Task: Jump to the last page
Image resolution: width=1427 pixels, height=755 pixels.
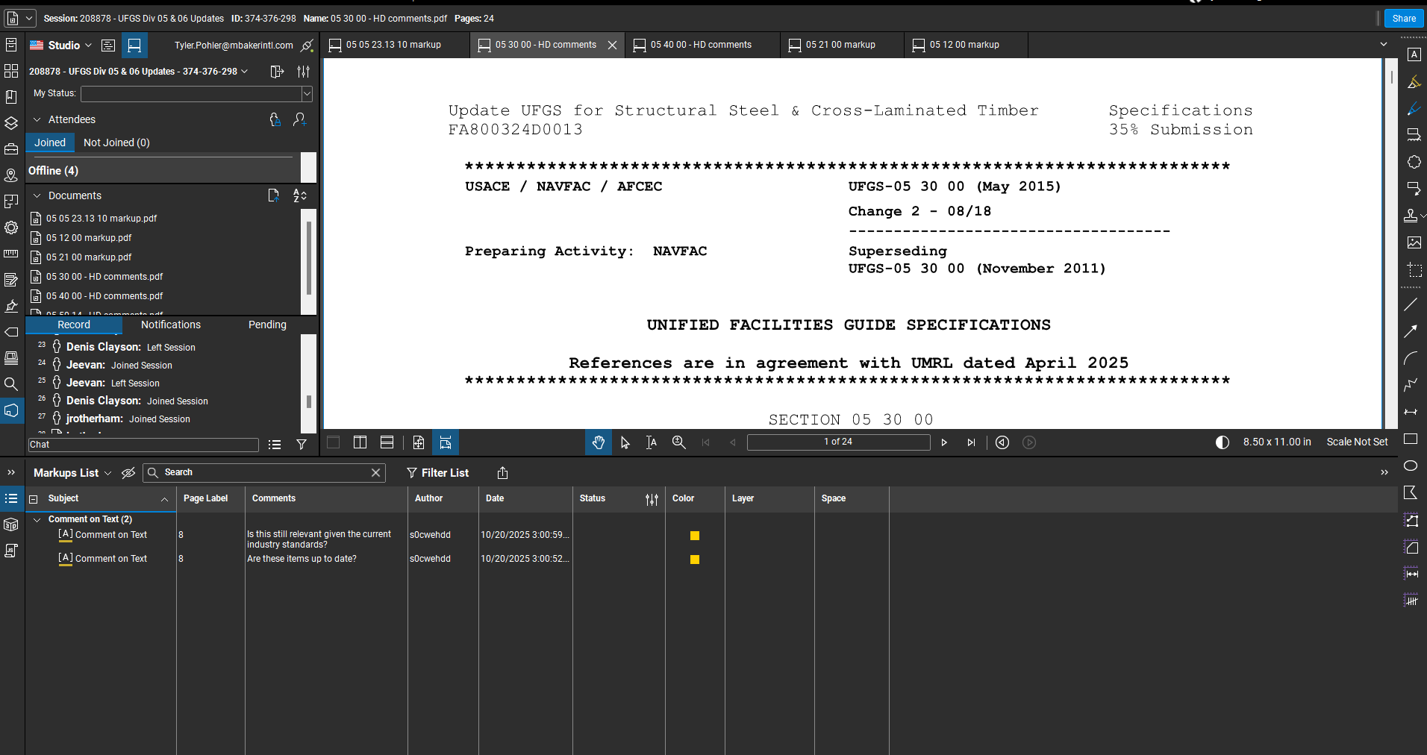Action: point(971,442)
